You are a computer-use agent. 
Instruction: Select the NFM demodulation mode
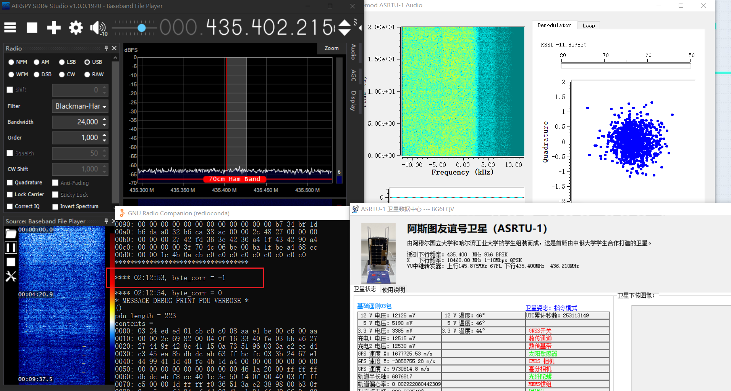pos(11,62)
